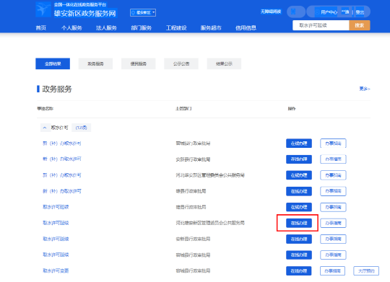Open 个人服务 in the navigation bar

tap(71, 28)
